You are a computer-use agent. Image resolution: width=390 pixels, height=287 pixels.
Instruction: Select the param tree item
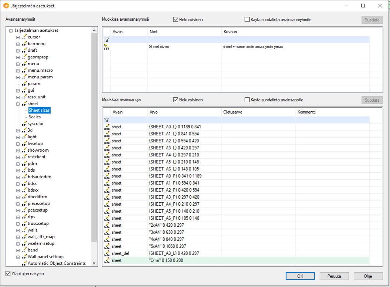click(x=34, y=84)
